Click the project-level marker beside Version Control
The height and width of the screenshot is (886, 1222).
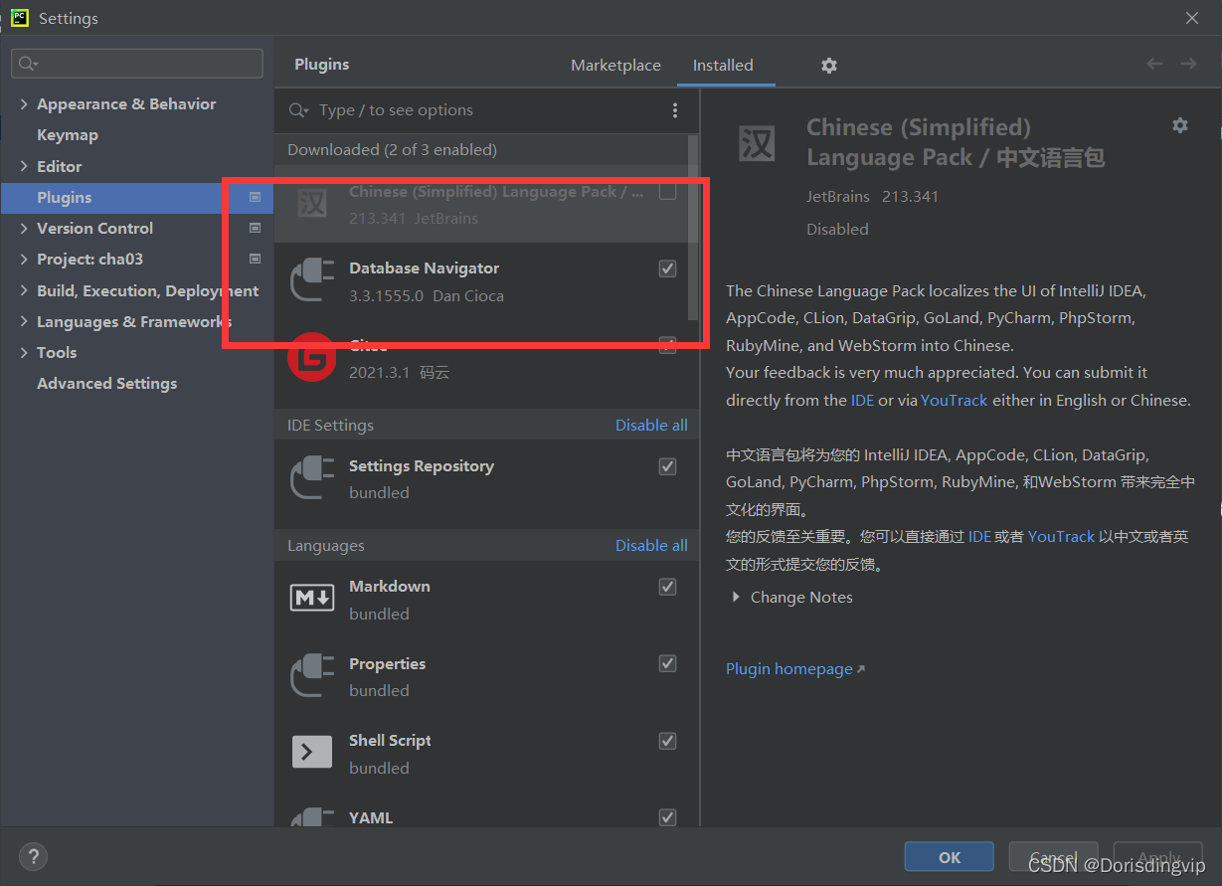pyautogui.click(x=255, y=229)
